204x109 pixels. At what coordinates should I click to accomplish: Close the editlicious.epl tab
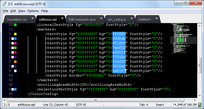point(62,18)
